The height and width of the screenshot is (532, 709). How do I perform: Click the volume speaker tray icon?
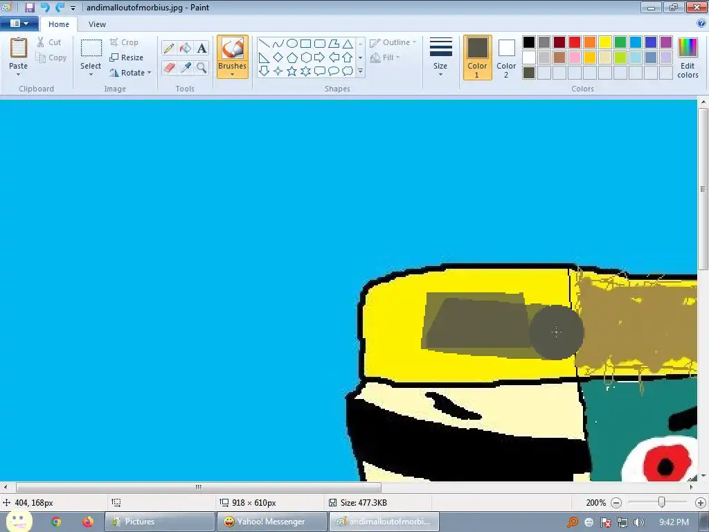(x=638, y=522)
